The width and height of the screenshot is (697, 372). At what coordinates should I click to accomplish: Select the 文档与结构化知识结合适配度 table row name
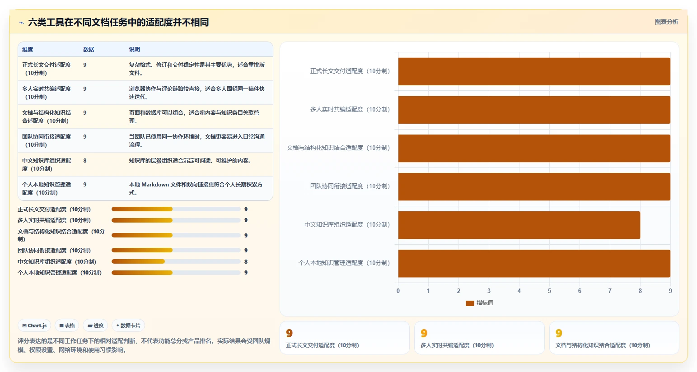pos(47,116)
